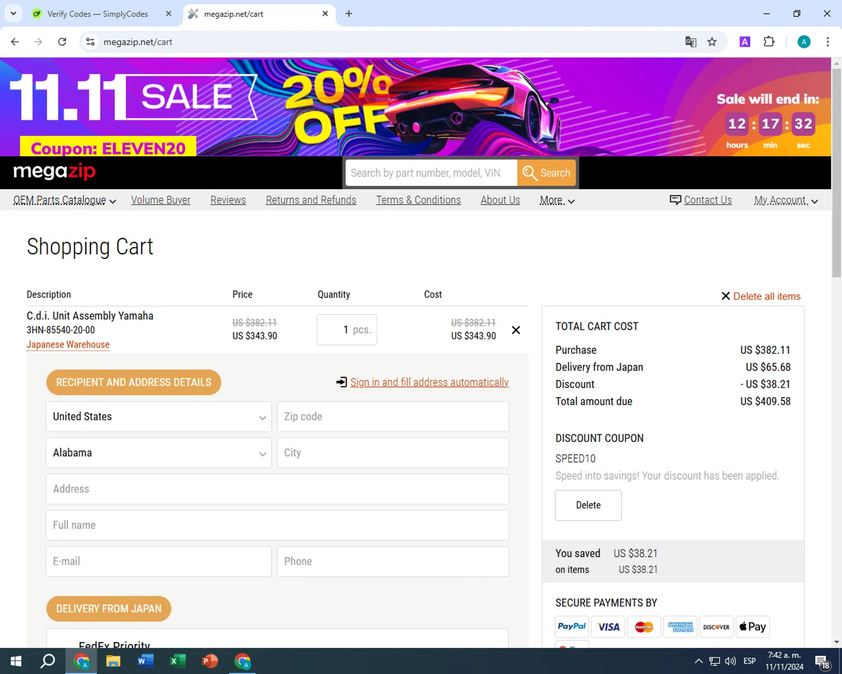Viewport: 842px width, 674px height.
Task: Open Contact Us chat link
Action: [x=701, y=200]
